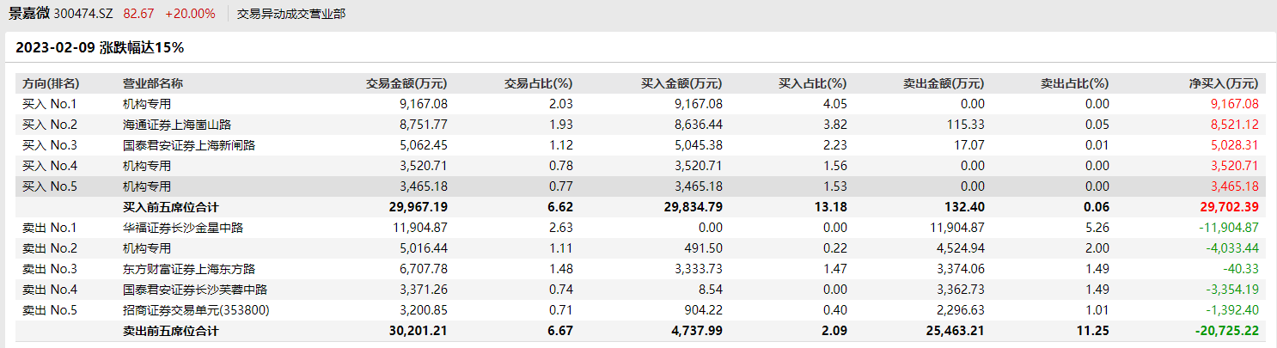
Task: Select the 交易异动成交营业部 tab
Action: [x=291, y=14]
